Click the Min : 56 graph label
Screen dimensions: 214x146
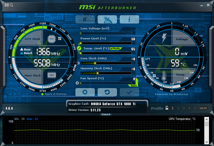(x=19, y=119)
